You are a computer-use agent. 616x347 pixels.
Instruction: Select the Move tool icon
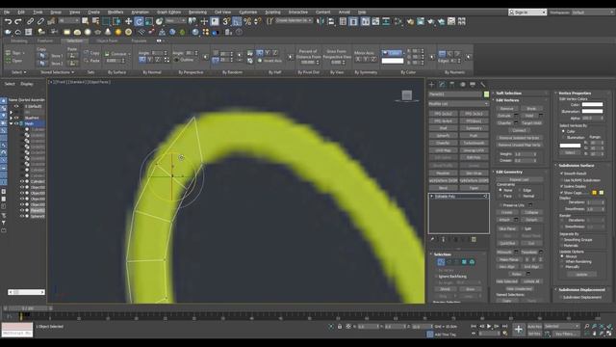pos(128,21)
